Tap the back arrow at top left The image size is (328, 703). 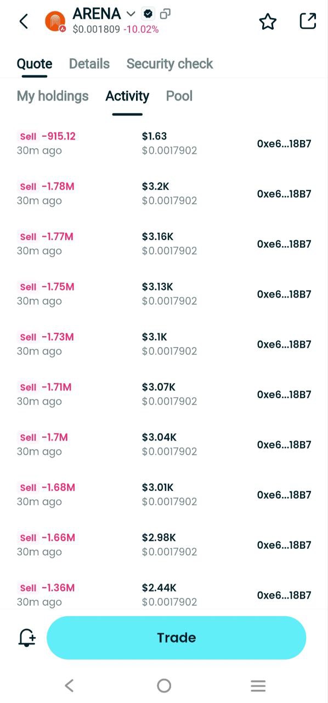(24, 21)
